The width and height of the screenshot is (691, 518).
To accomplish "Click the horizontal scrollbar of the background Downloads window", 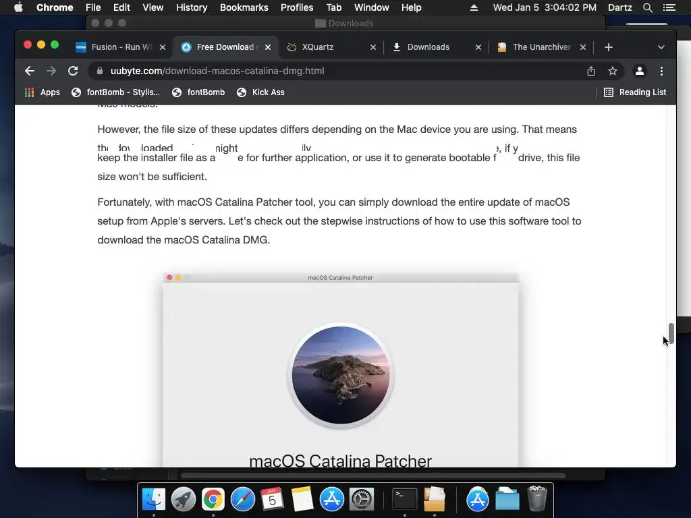I will tap(372, 476).
